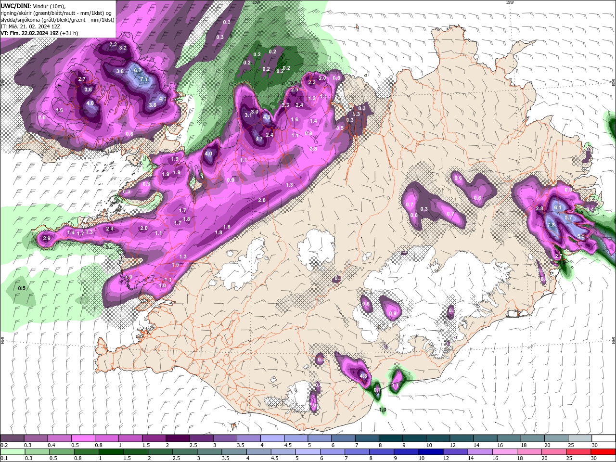Click the 6.7 precipitation value on the map

137,70
